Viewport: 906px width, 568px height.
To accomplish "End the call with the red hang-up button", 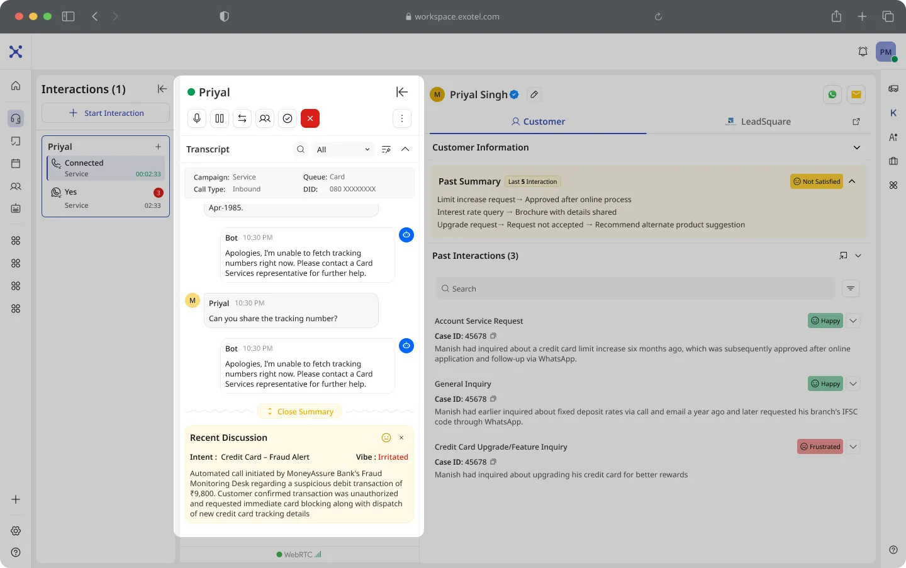I will [310, 118].
